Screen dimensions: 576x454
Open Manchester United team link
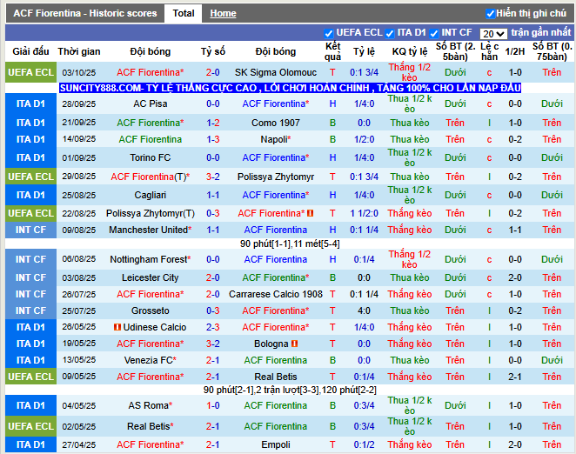(149, 230)
